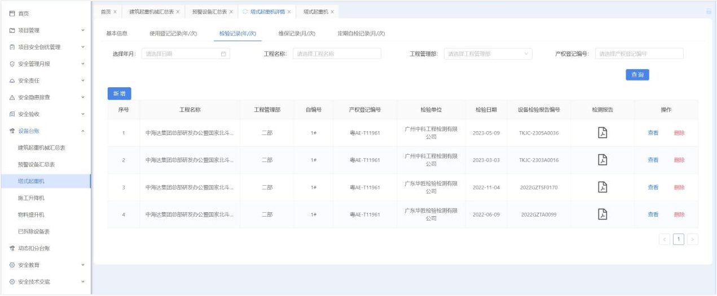Image resolution: width=717 pixels, height=296 pixels.
Task: Open PDF report for row 1
Action: coord(602,133)
